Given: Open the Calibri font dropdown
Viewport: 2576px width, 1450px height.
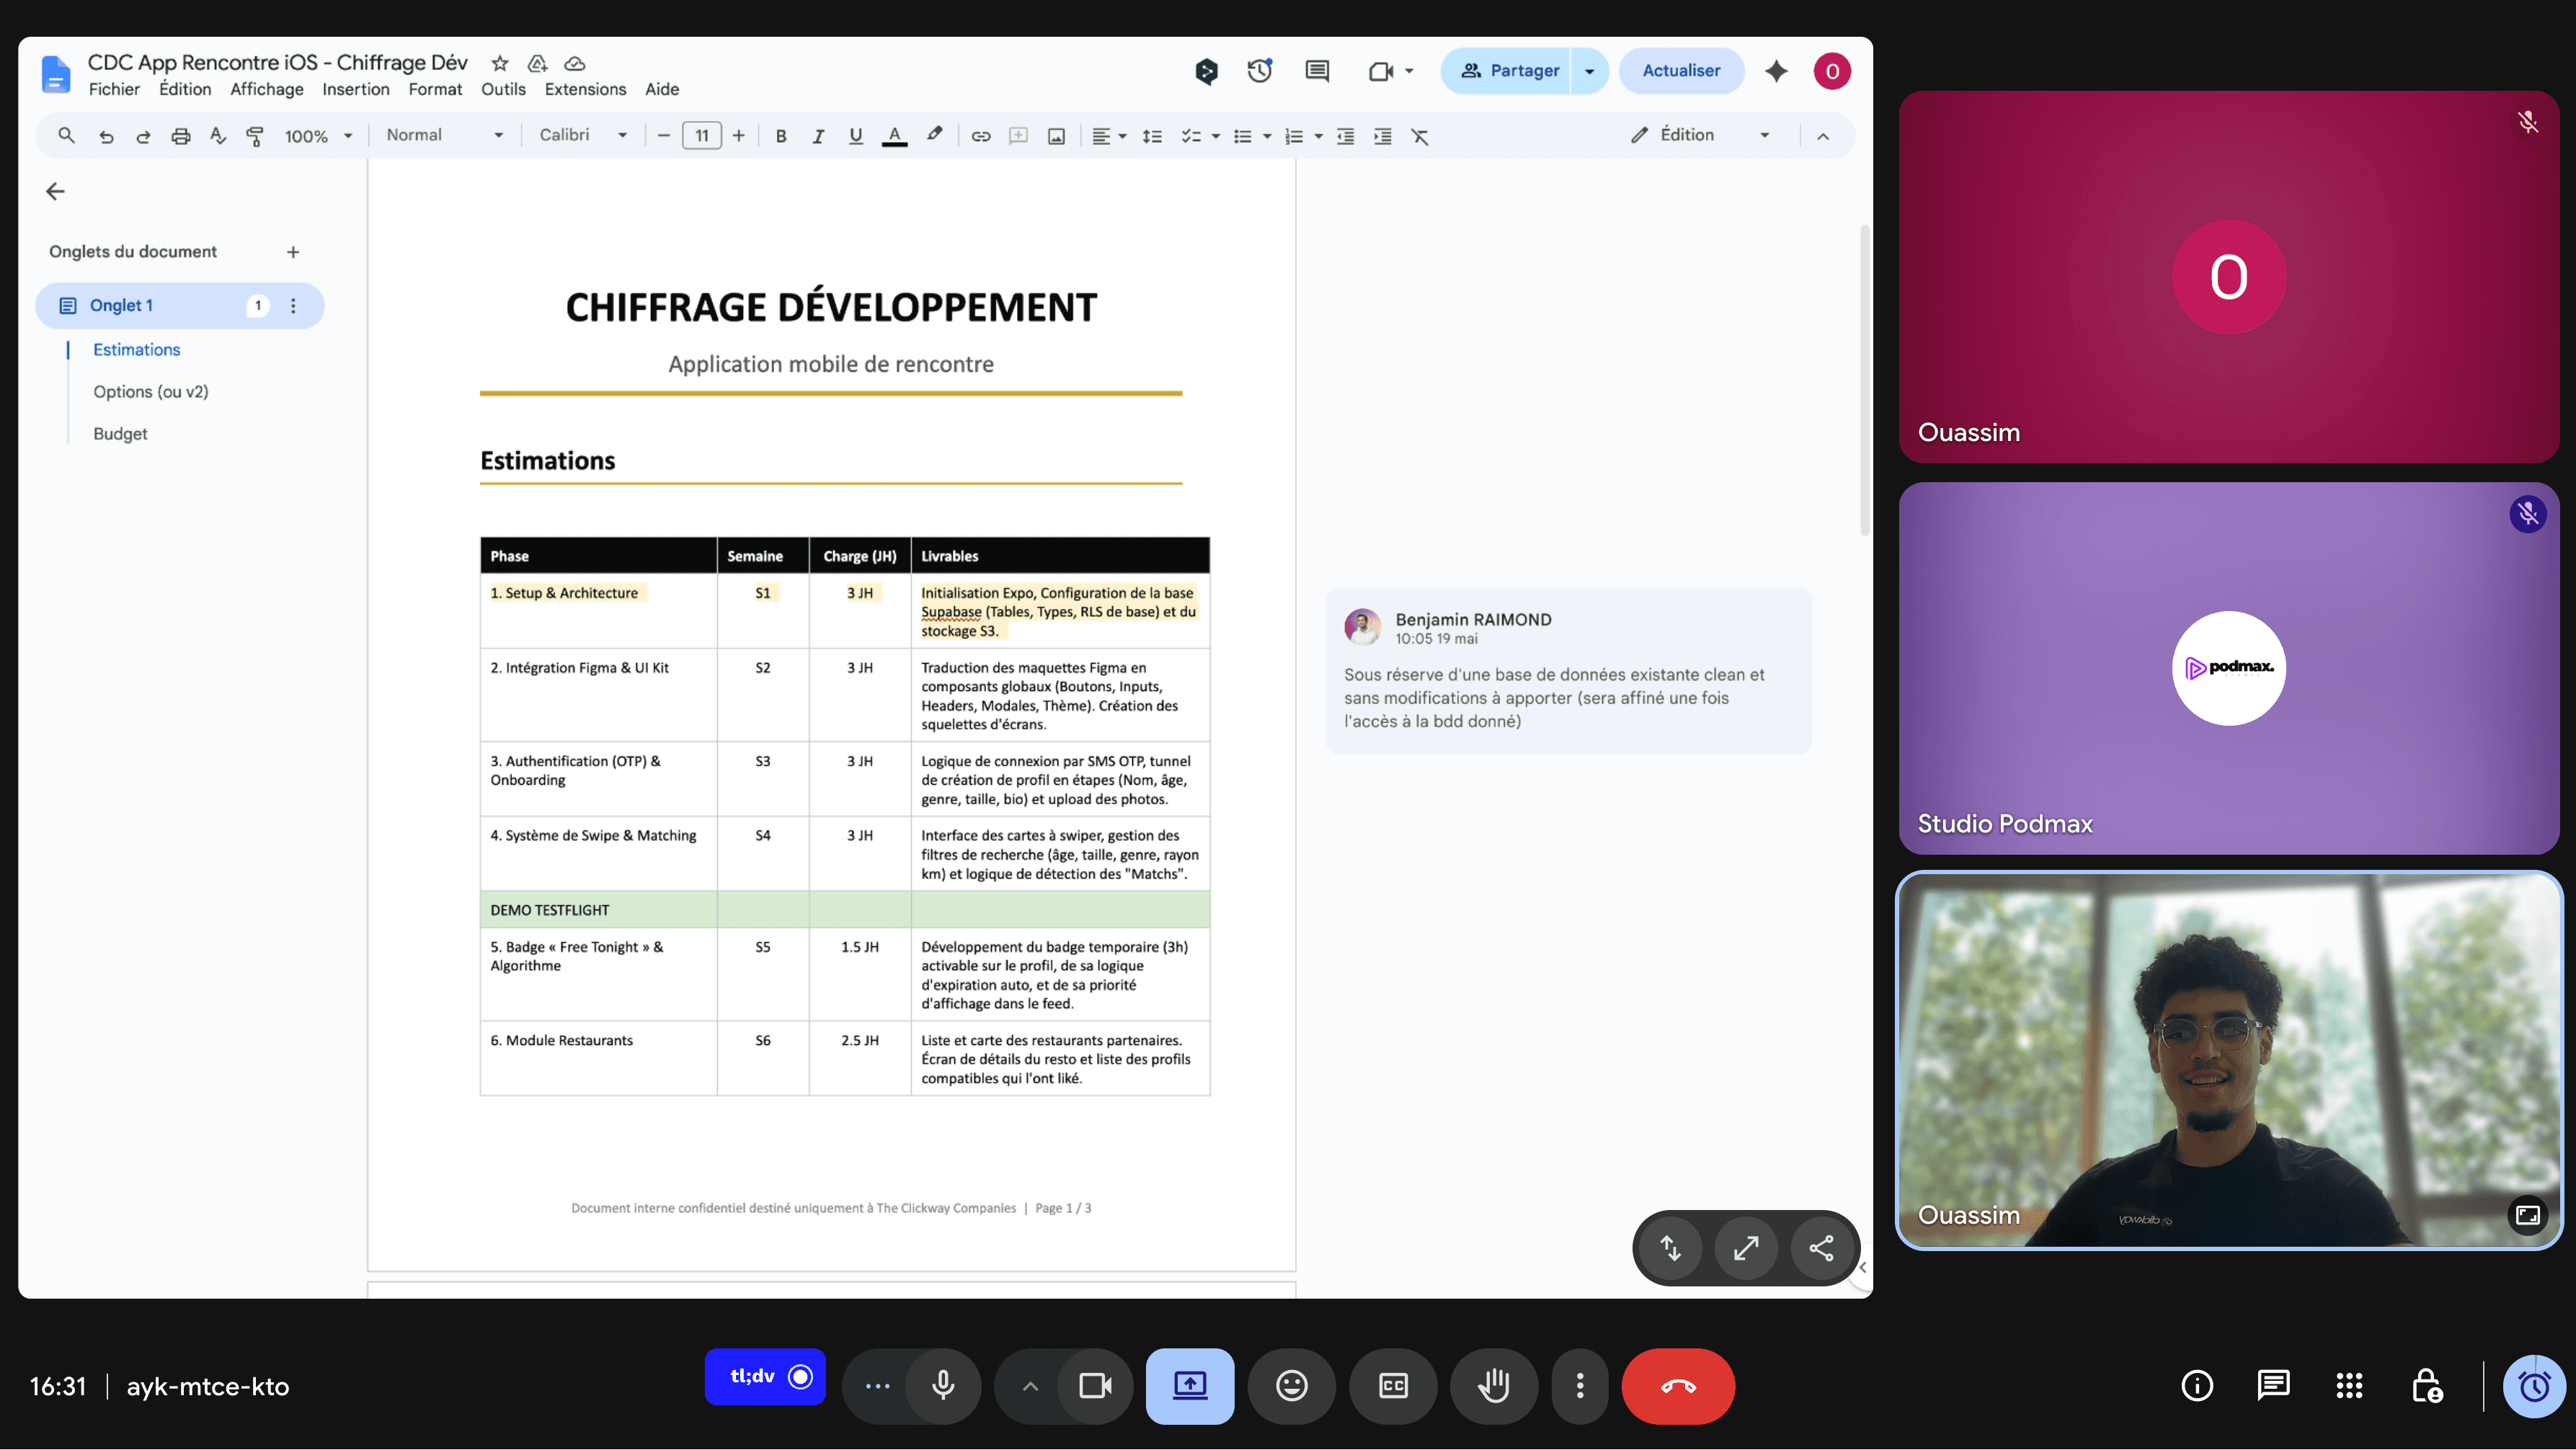Looking at the screenshot, I should (583, 135).
